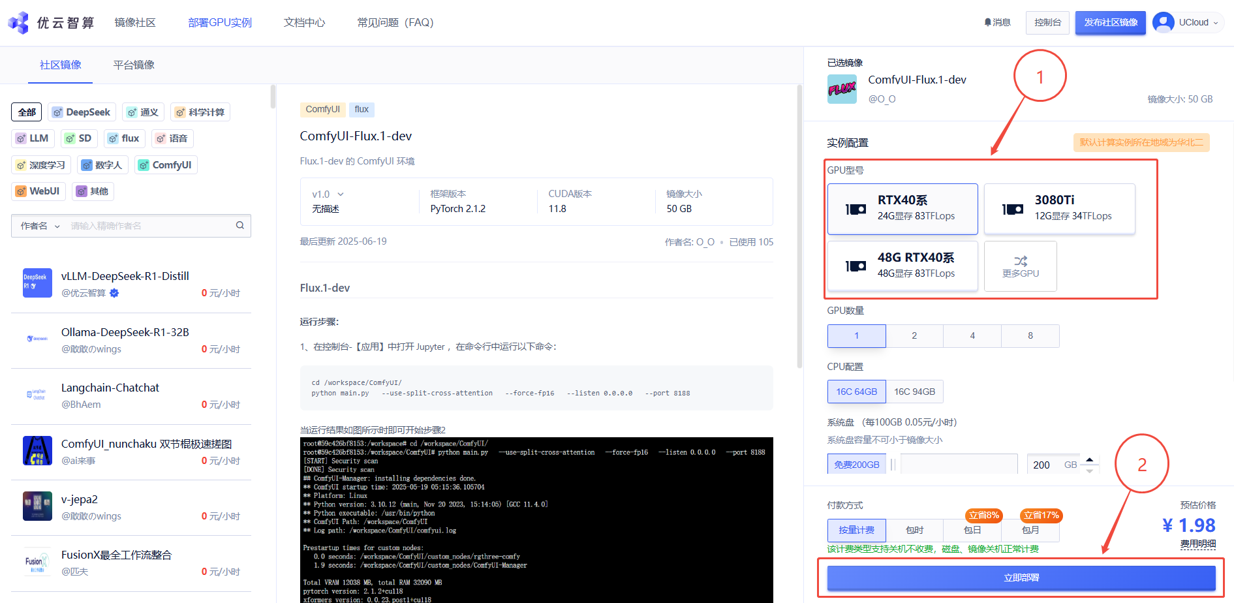Open 常见问题 (FAQ) navigation item
This screenshot has width=1234, height=603.
395,23
